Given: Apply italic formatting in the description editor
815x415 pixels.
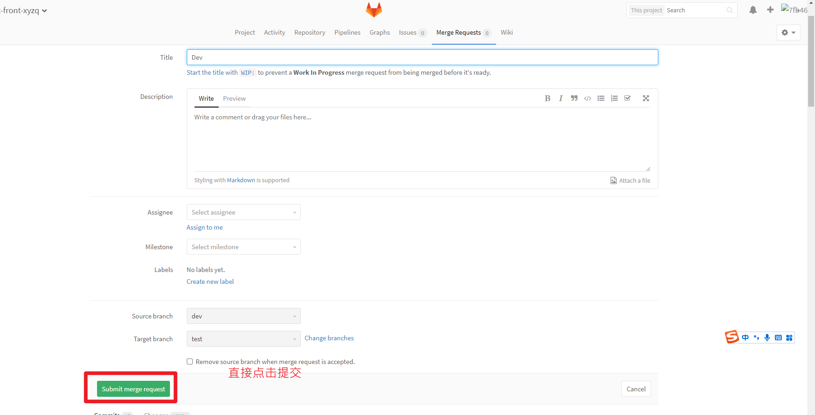Looking at the screenshot, I should (560, 98).
